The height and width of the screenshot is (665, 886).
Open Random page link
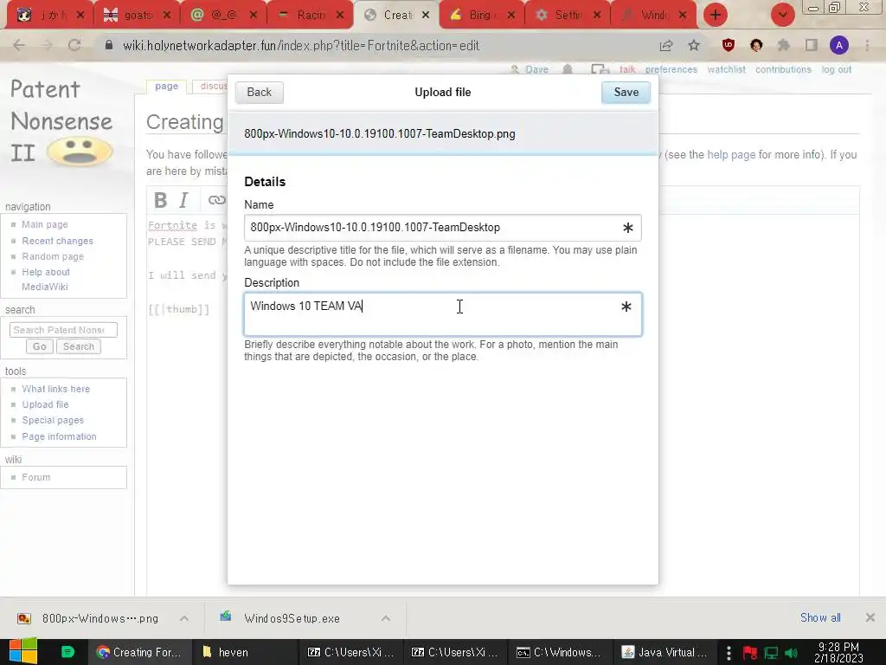point(53,256)
